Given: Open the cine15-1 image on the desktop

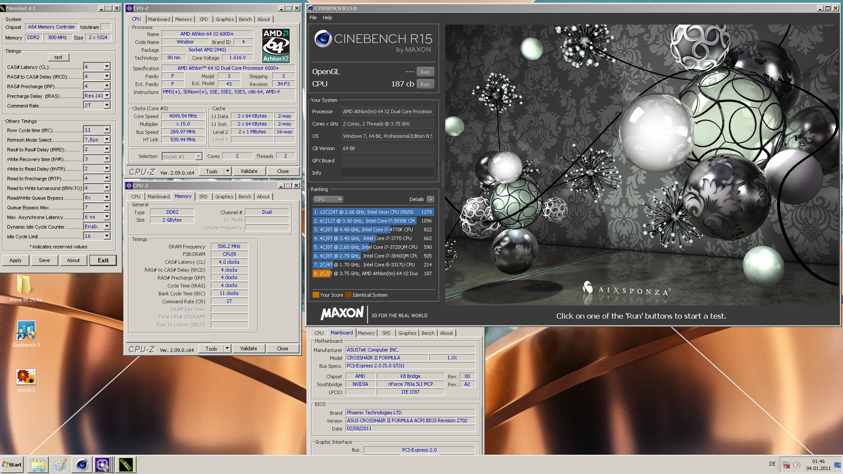Looking at the screenshot, I should click(25, 380).
